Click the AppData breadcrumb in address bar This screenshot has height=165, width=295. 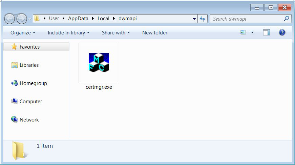(x=78, y=19)
